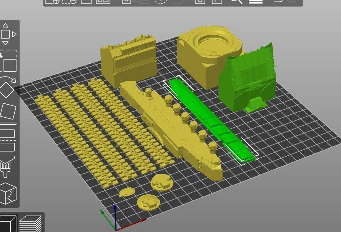Select the leftmost yellow track strip

[76, 142]
